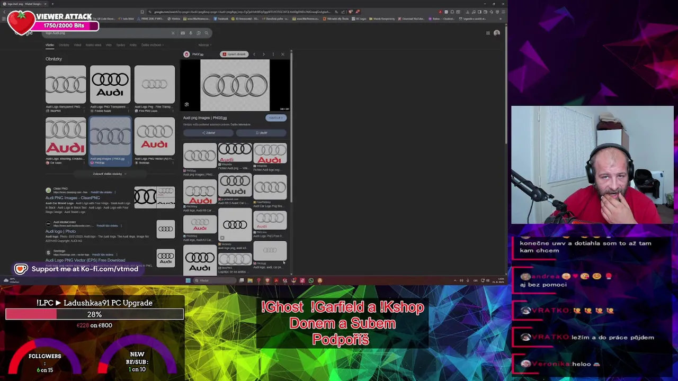This screenshot has height=381, width=678.
Task: Select the Všetko search tab
Action: pyautogui.click(x=50, y=45)
